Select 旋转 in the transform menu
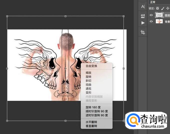Screen dimensions: 170x134 (x=88, y=77)
